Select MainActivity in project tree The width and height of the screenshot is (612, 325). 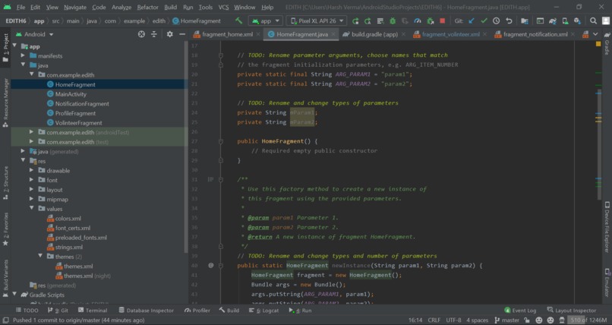[x=71, y=94]
